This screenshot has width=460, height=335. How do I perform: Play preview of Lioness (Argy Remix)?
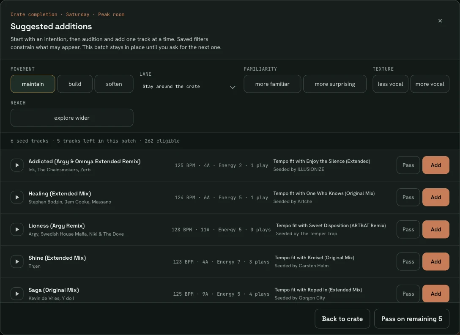[17, 229]
